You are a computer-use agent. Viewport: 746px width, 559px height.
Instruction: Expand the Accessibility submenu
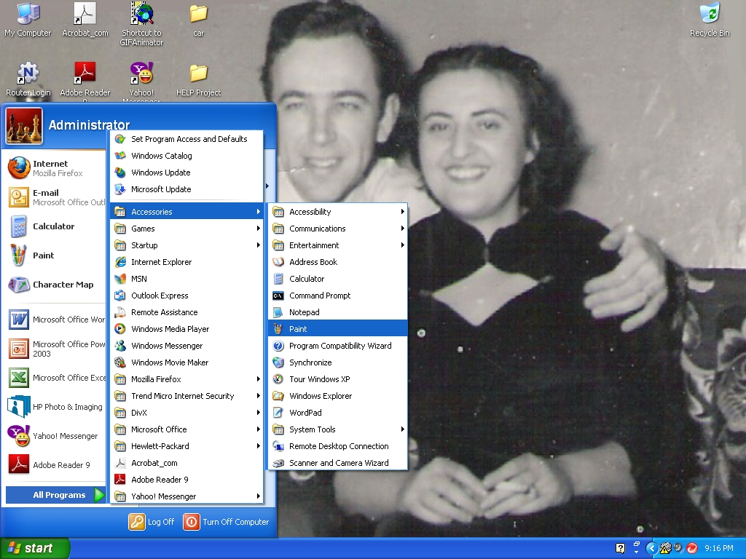click(338, 212)
